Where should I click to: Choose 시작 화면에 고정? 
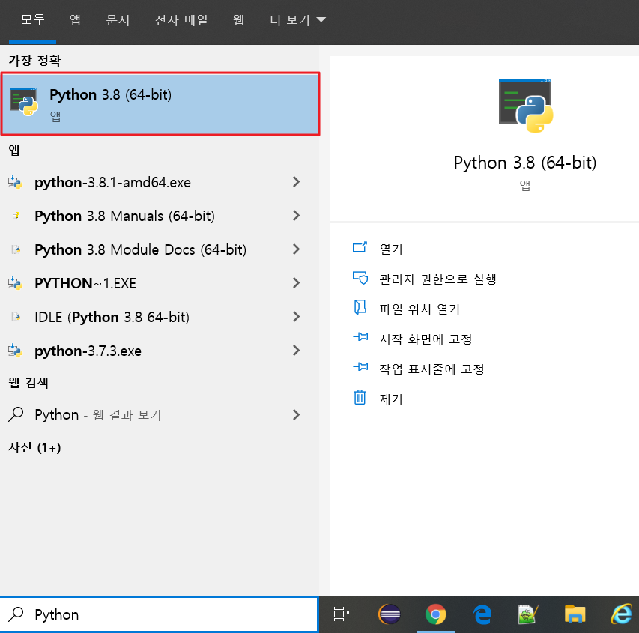click(x=426, y=339)
